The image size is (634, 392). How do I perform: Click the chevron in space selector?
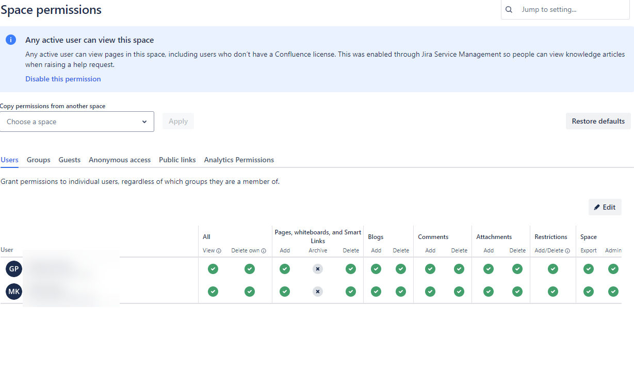click(144, 122)
